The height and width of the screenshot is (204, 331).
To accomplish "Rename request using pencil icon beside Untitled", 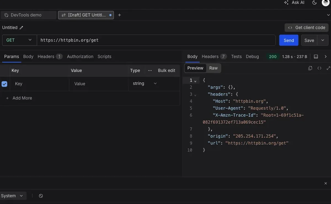I will [21, 28].
